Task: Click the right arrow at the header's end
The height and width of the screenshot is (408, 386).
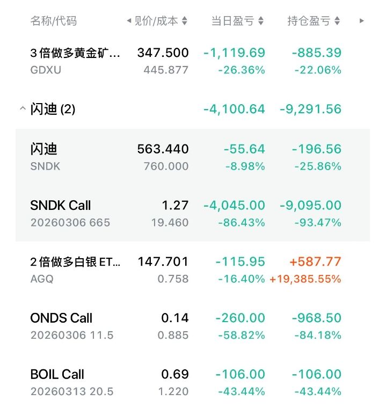Action: click(362, 21)
